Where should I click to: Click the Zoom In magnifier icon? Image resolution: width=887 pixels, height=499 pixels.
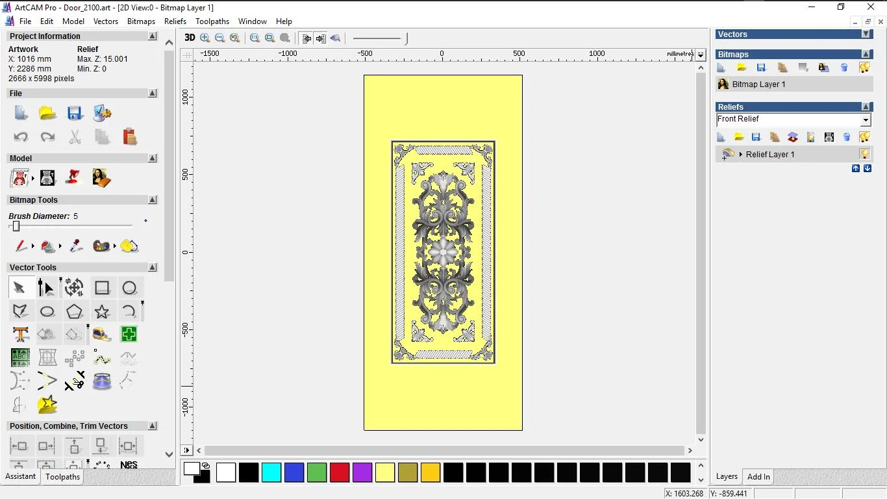205,38
